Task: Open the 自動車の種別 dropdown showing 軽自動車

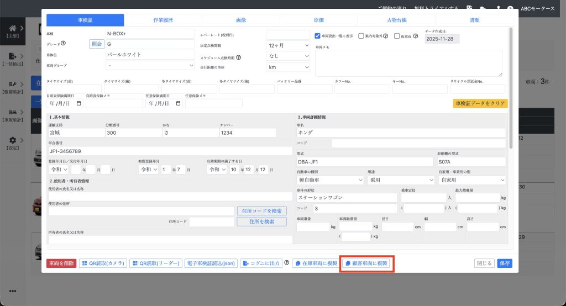Action: pos(330,180)
